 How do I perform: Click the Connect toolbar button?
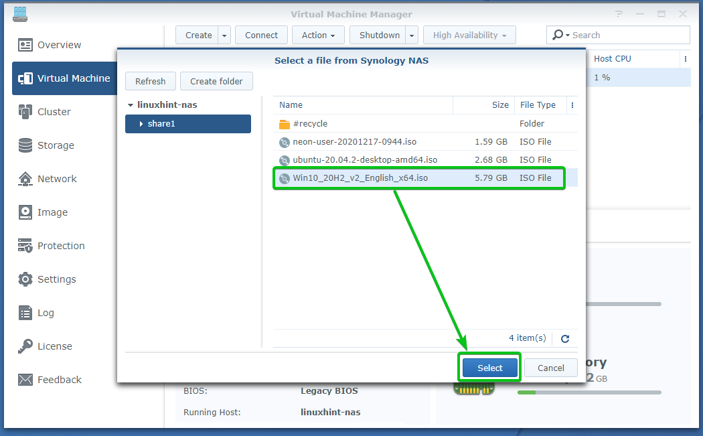pos(261,35)
